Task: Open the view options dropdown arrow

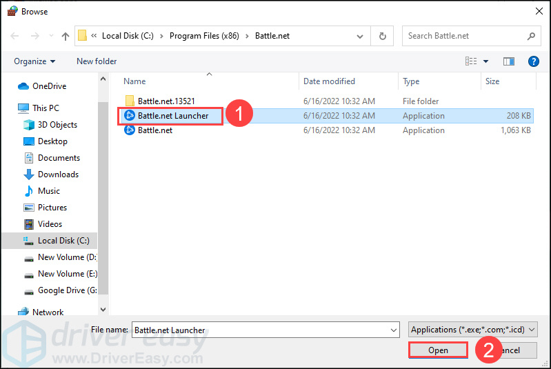Action: [x=485, y=61]
